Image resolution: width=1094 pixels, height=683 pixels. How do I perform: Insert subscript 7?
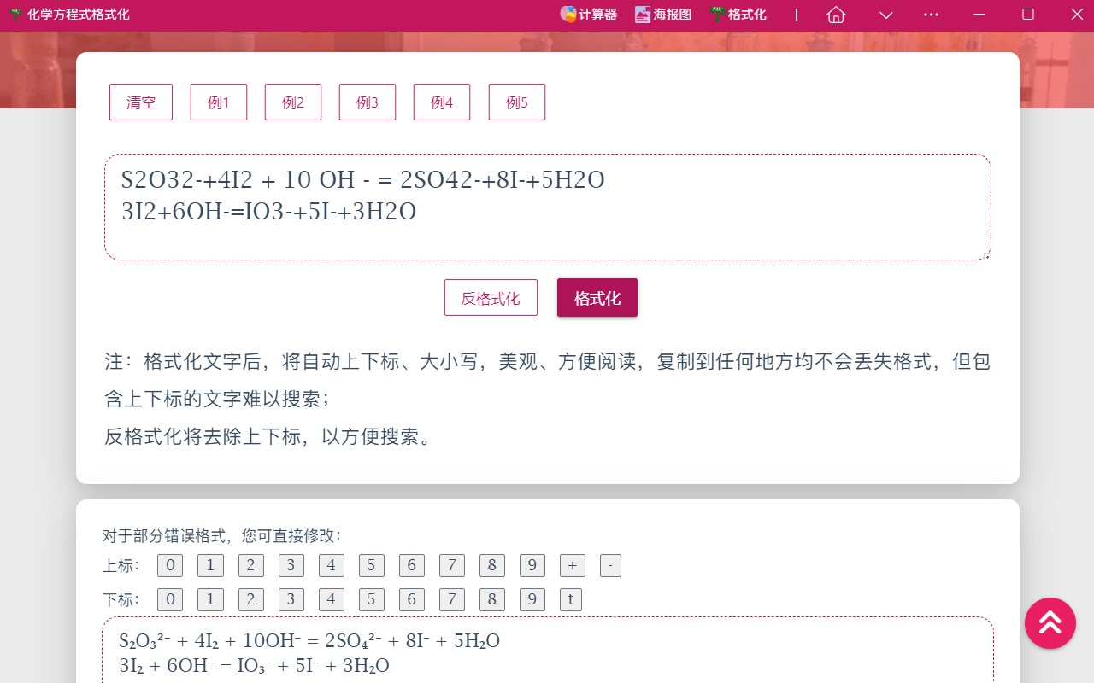coord(451,599)
